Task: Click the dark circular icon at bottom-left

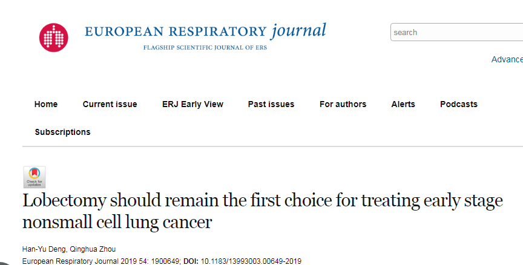Action: tap(3, 263)
